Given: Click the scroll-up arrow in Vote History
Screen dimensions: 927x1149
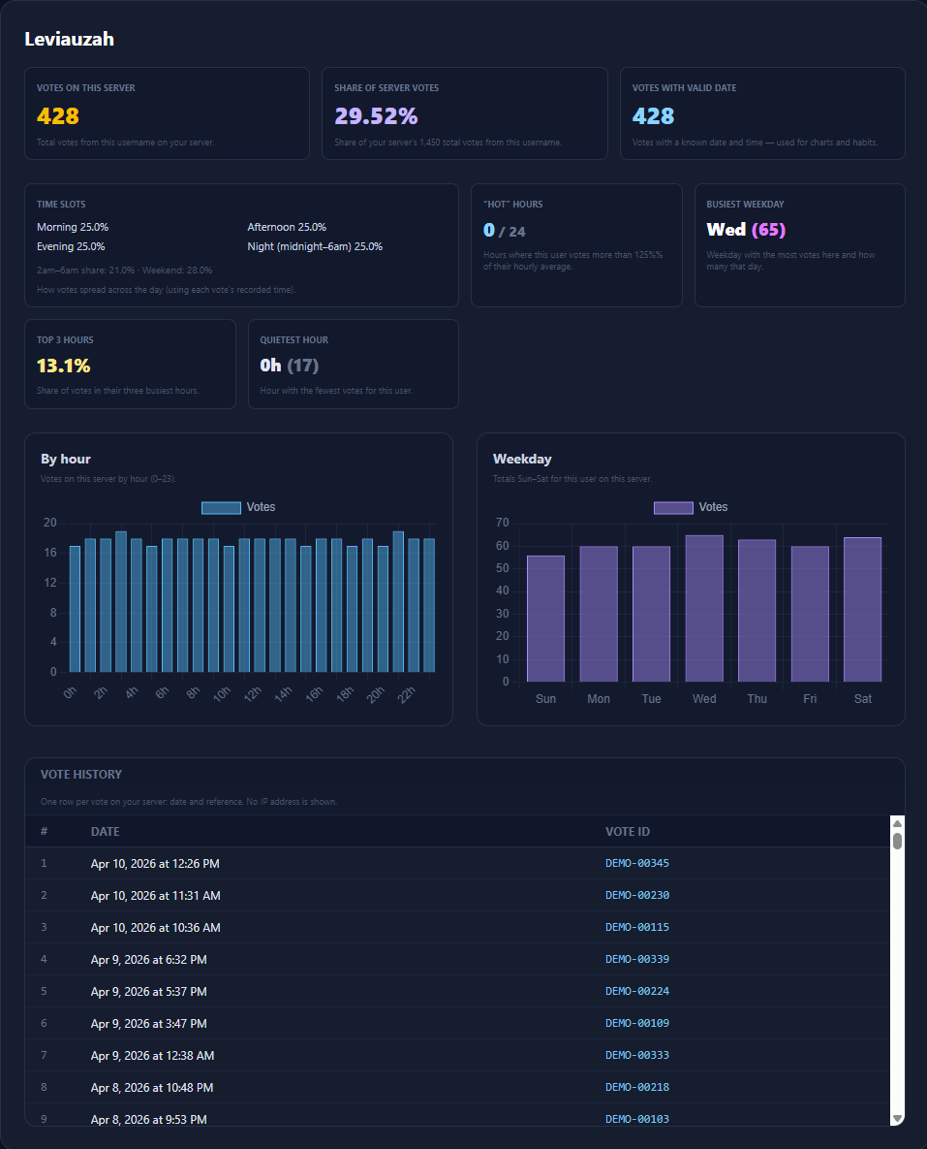Looking at the screenshot, I should (x=897, y=823).
